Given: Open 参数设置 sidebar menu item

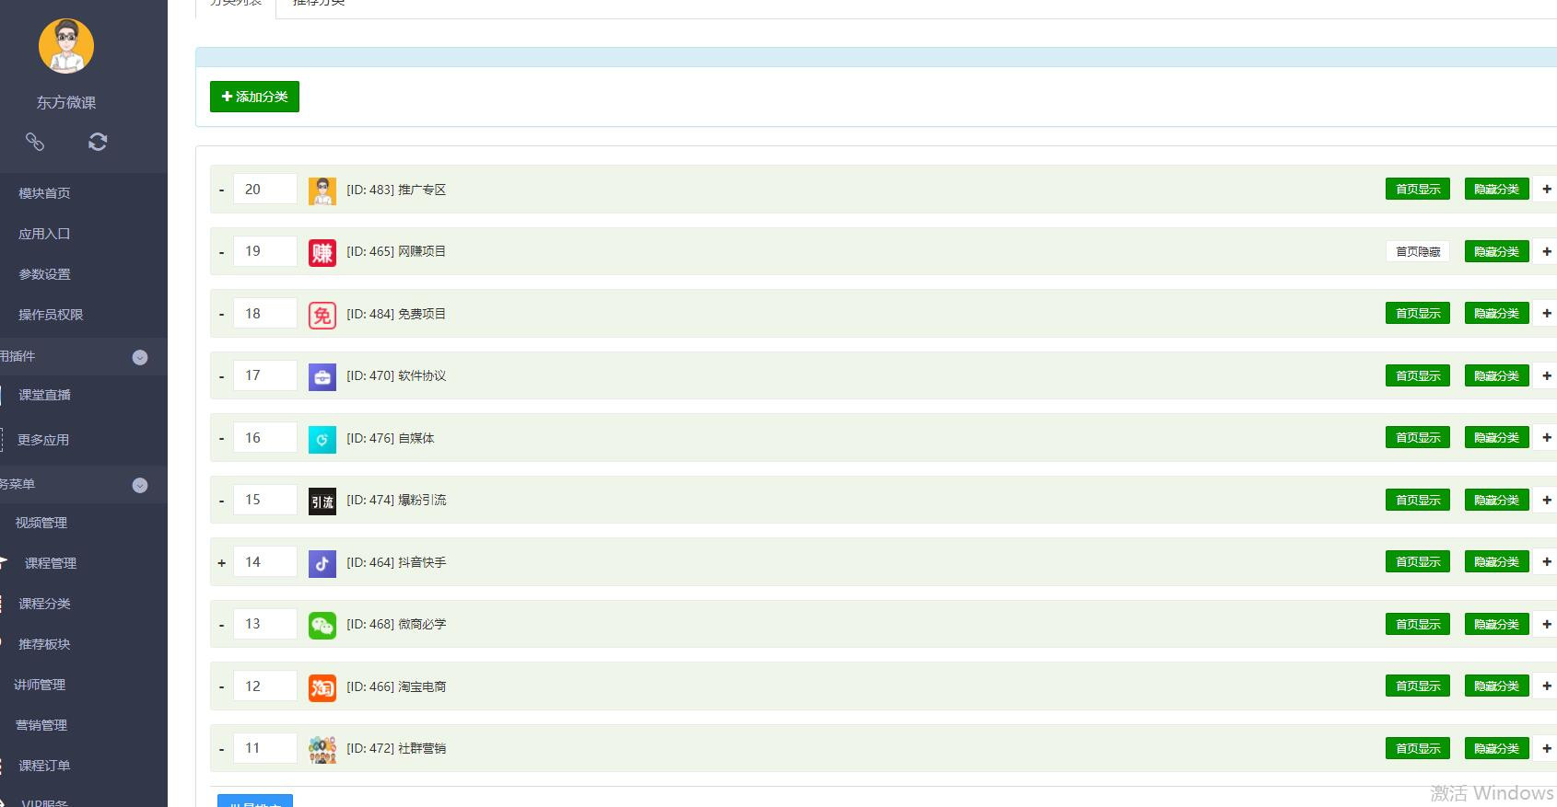Looking at the screenshot, I should 44,274.
